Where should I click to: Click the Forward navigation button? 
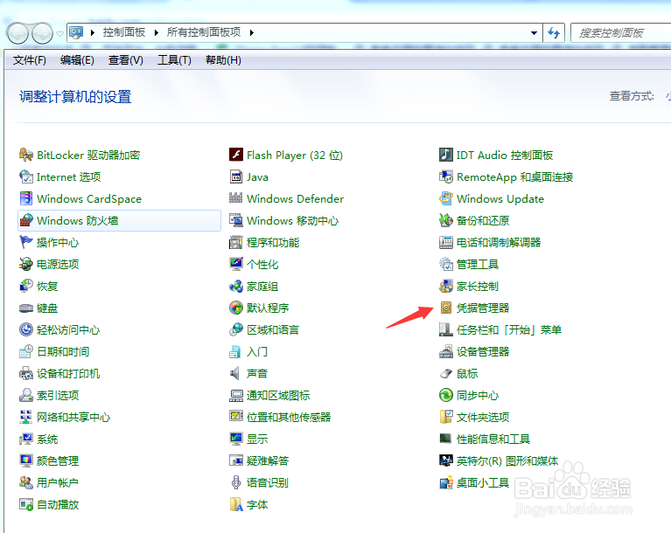(x=42, y=33)
